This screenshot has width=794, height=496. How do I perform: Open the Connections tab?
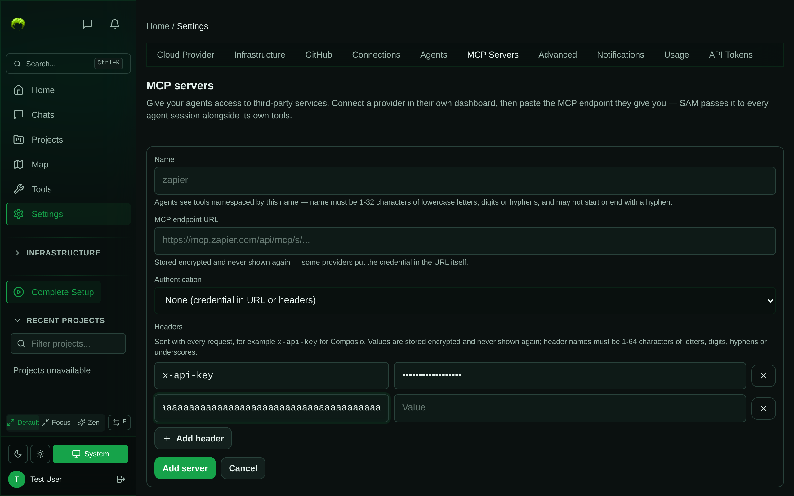[x=376, y=55]
